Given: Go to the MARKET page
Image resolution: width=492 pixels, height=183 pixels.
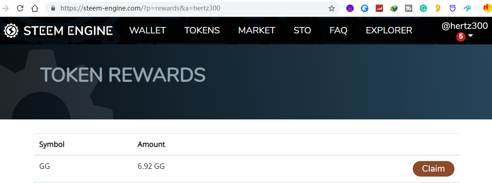Looking at the screenshot, I should pos(257,30).
